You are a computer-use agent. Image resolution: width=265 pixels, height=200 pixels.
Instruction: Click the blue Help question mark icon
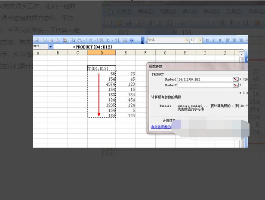pos(132,40)
